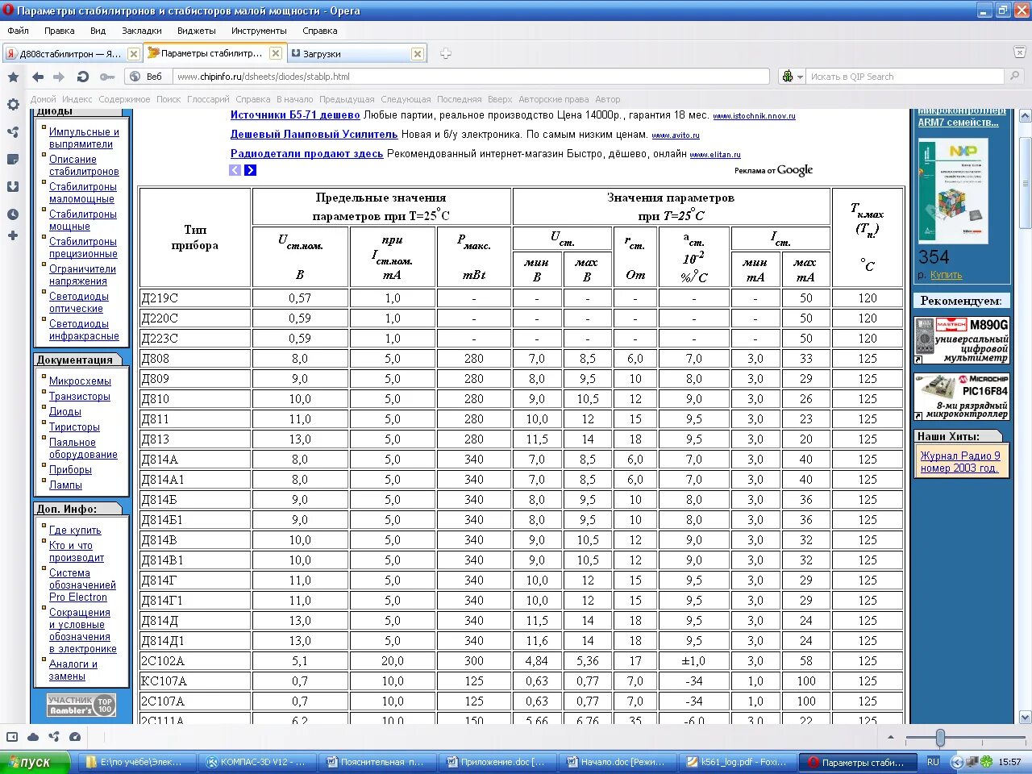The image size is (1032, 774).
Task: Open the History clock panel in sidebar
Action: coord(13,214)
